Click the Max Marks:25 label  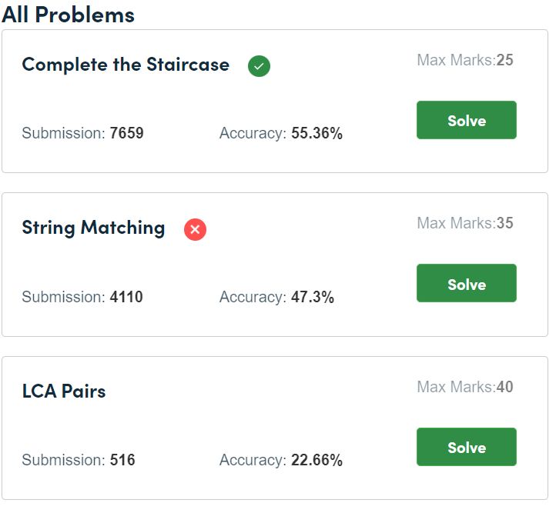[x=465, y=60]
